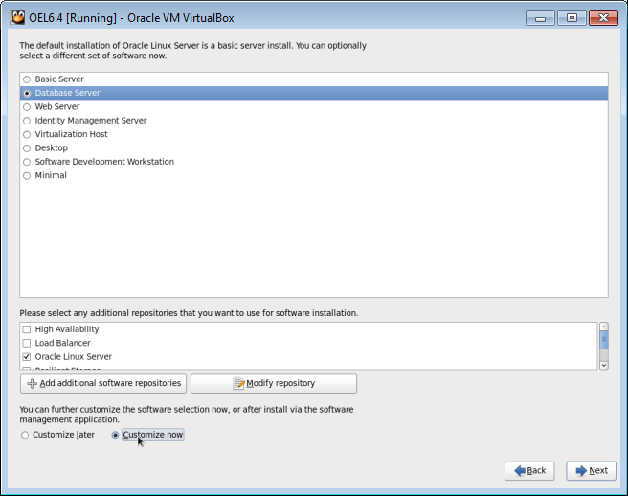Uncheck the Oracle Linux Server repository

(x=27, y=356)
